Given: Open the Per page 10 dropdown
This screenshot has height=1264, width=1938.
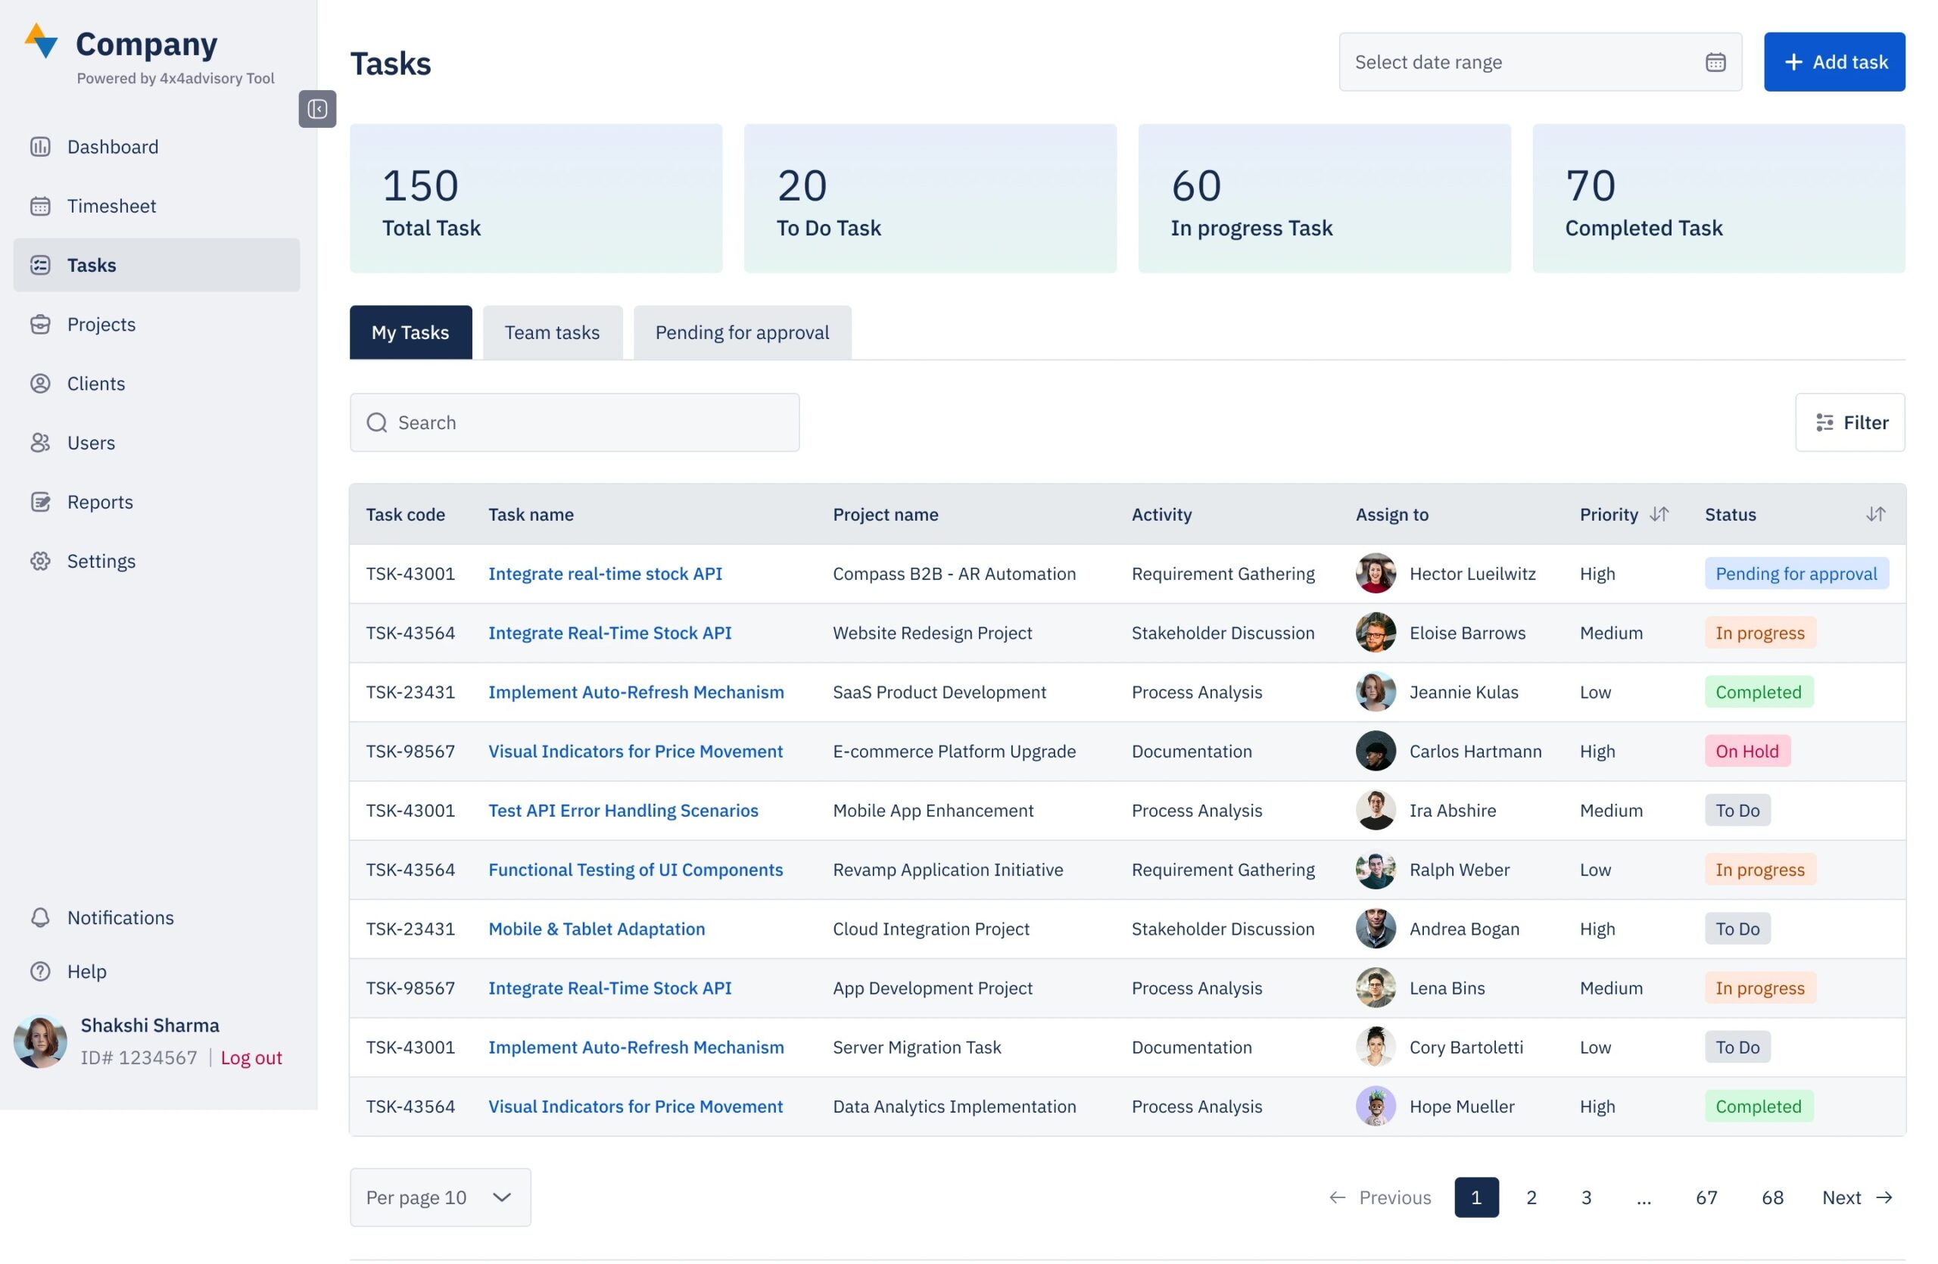Looking at the screenshot, I should (x=440, y=1197).
